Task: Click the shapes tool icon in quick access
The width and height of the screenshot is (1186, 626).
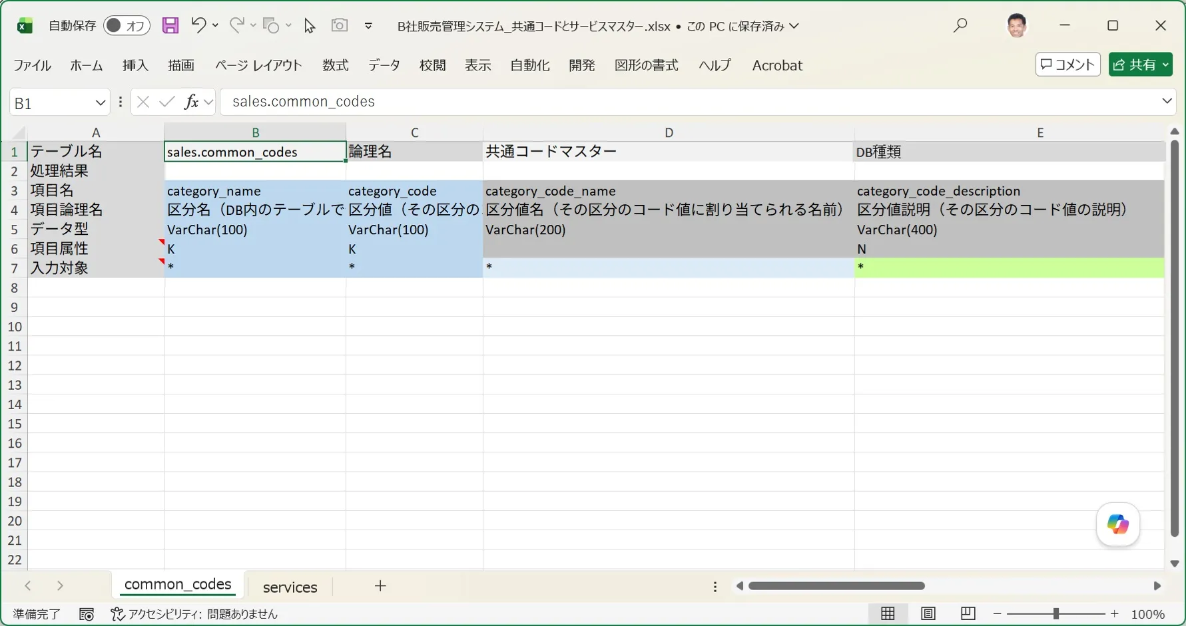Action: click(271, 26)
